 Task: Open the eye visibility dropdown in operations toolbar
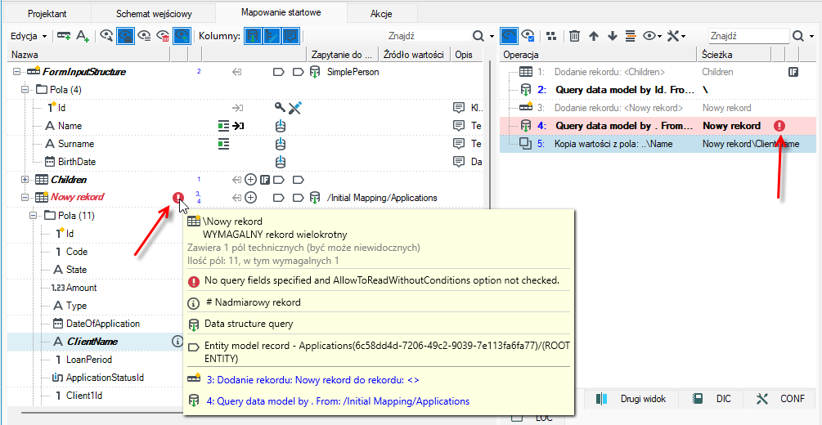(653, 36)
